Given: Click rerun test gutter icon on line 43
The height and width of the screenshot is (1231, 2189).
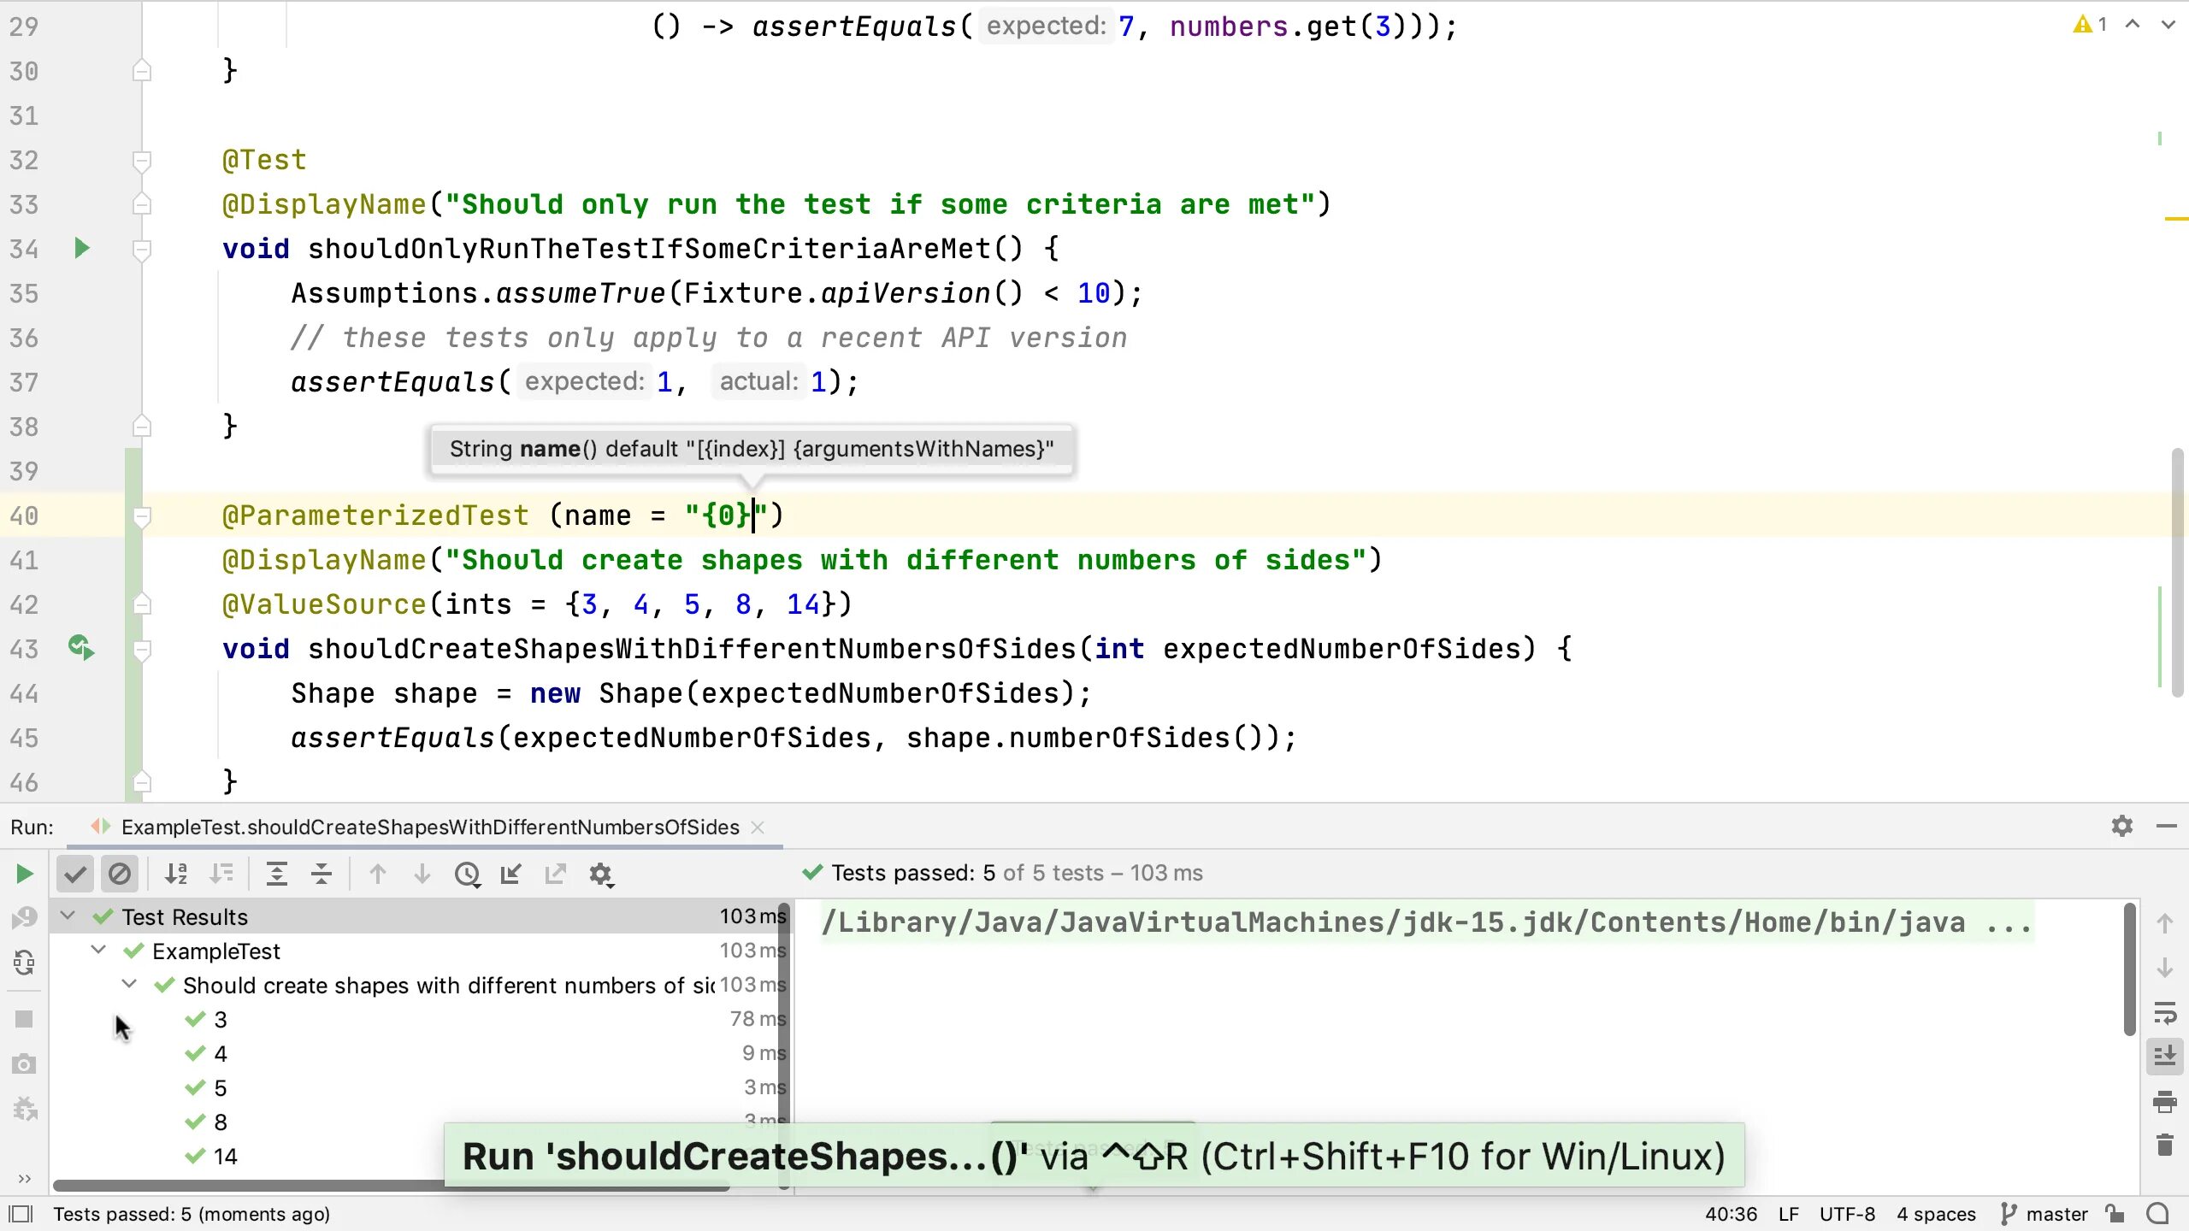Looking at the screenshot, I should click(x=81, y=648).
